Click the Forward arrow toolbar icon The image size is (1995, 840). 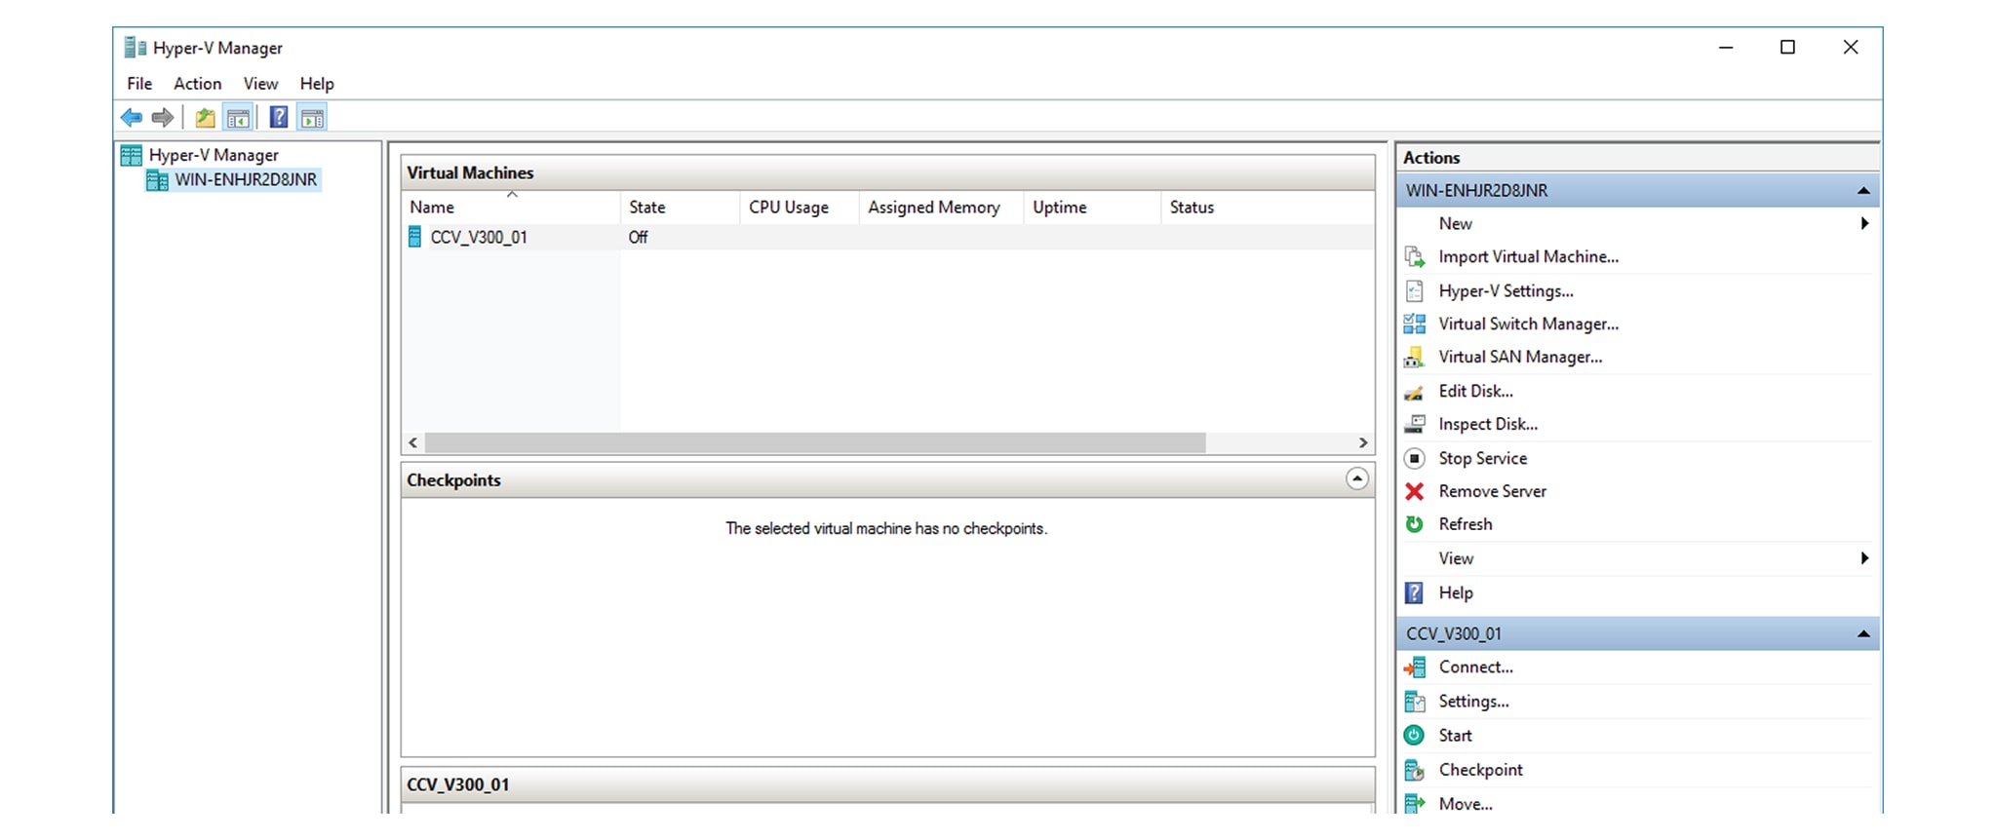coord(163,118)
